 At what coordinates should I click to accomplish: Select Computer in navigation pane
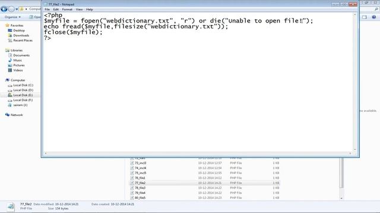[x=18, y=80]
